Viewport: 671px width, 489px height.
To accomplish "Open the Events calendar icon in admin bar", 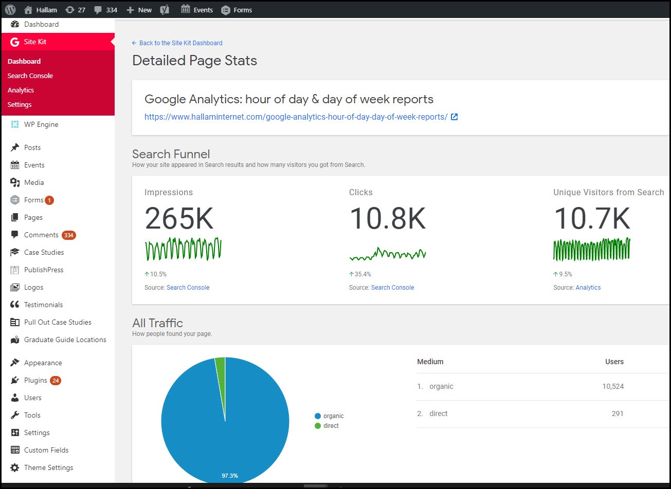I will [186, 9].
